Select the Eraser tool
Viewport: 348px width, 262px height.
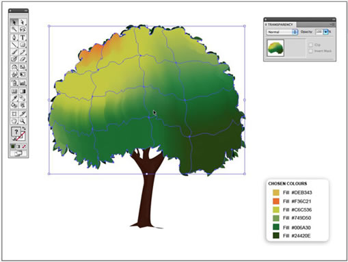pyautogui.click(x=23, y=59)
